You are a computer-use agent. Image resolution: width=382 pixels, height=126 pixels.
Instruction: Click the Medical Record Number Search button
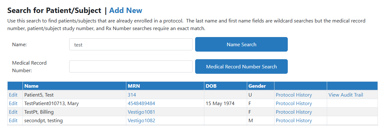click(241, 66)
